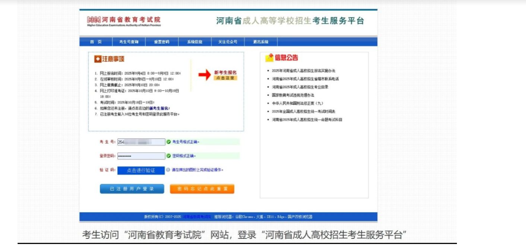Screen dimensions: 526x247
Task: Click the info icon beside the captcha hint
Action: tap(169, 169)
